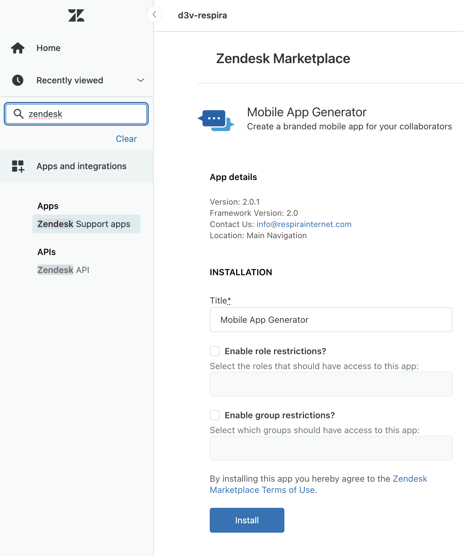Click the Recently viewed clock icon

[18, 80]
